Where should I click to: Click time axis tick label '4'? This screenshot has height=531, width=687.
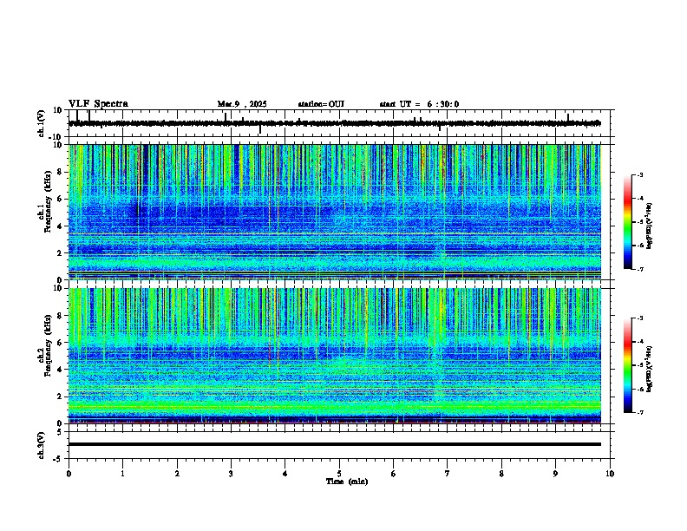[285, 474]
